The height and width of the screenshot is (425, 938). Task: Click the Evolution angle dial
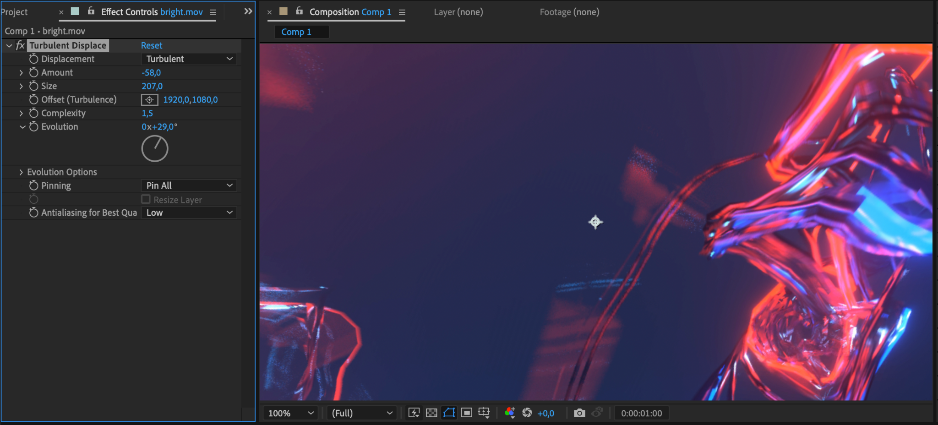tap(155, 148)
